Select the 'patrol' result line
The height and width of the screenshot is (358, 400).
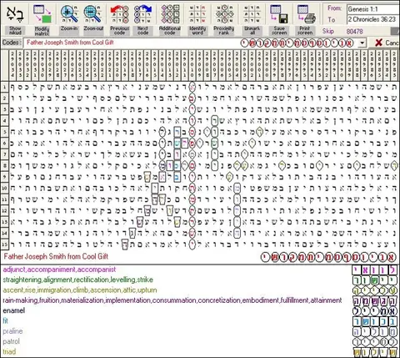(11, 341)
